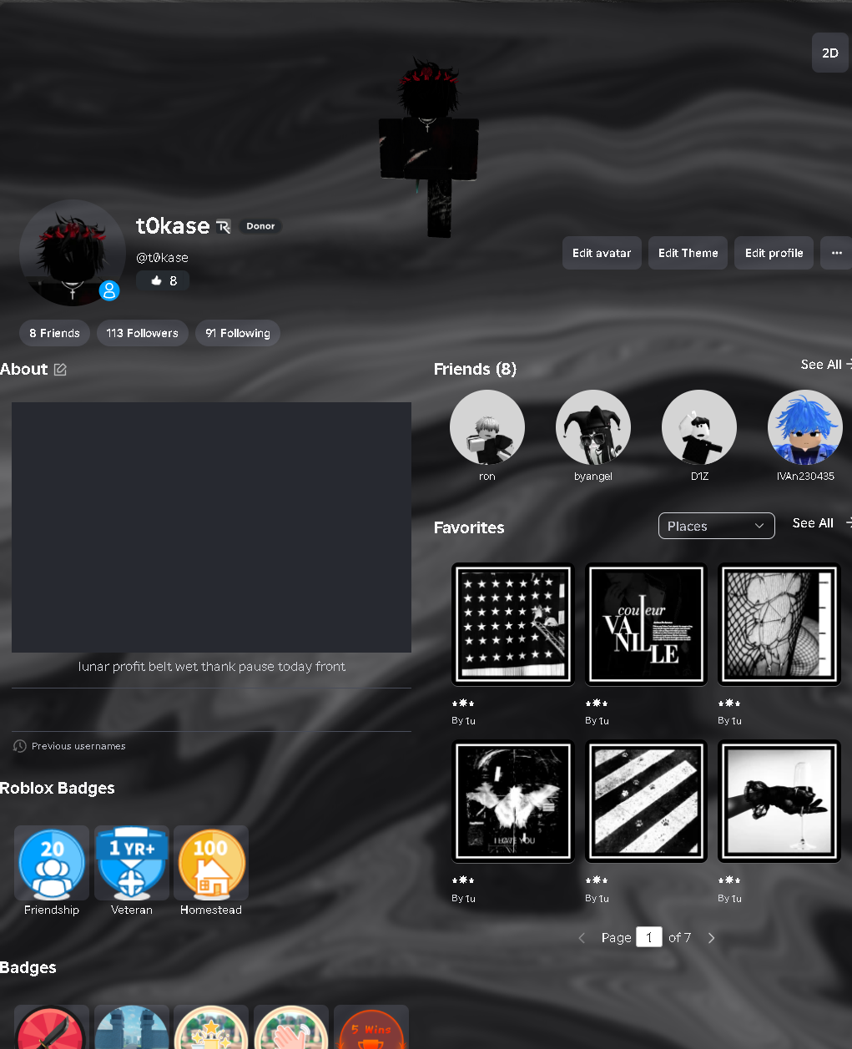This screenshot has height=1049, width=852.
Task: Go to next favorites page arrow
Action: coord(711,938)
